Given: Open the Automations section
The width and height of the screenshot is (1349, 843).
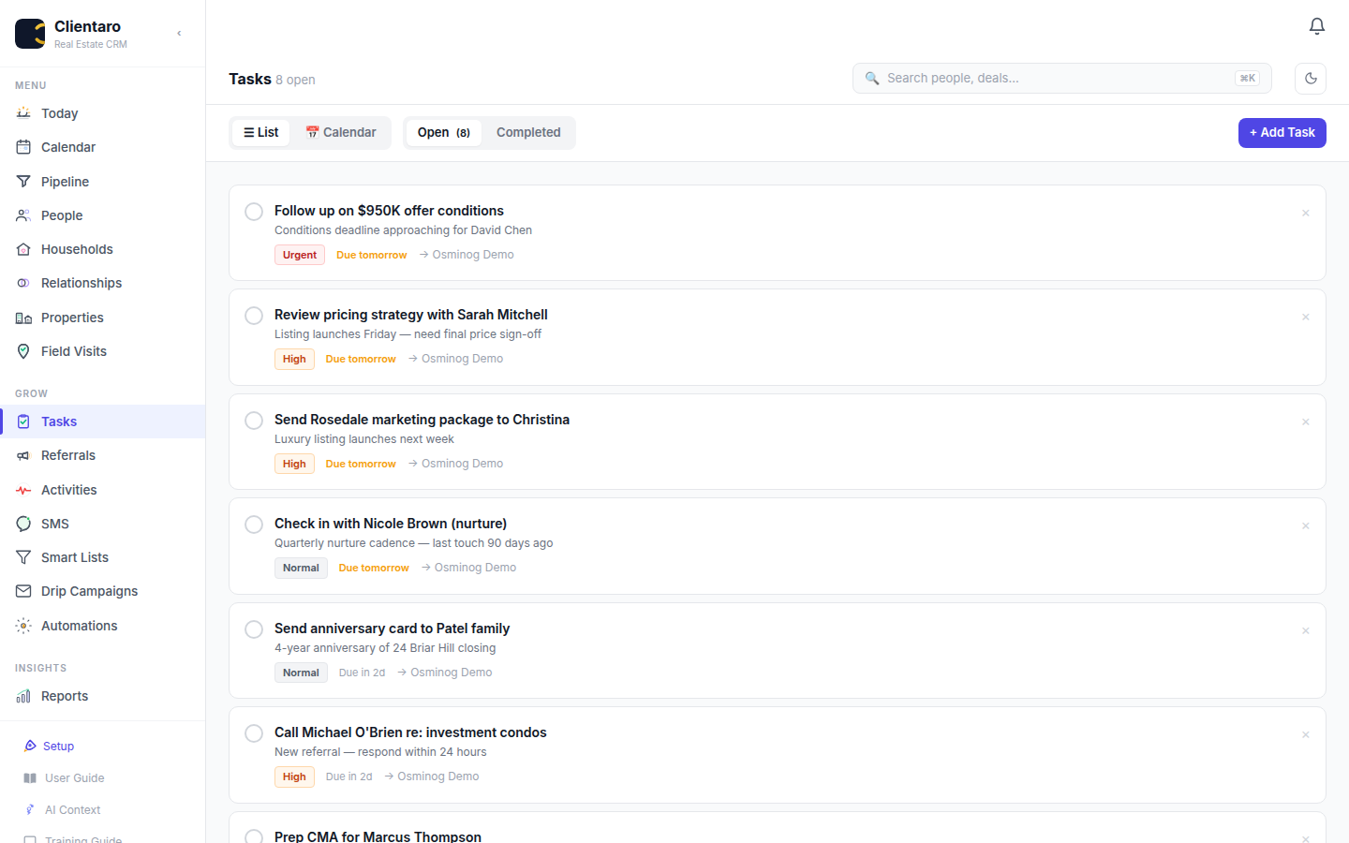Looking at the screenshot, I should click(x=80, y=625).
